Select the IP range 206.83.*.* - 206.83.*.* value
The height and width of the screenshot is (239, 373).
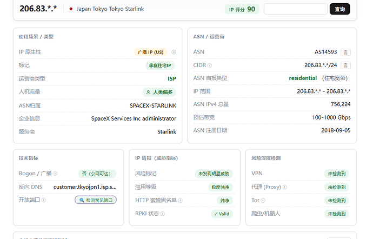point(323,91)
